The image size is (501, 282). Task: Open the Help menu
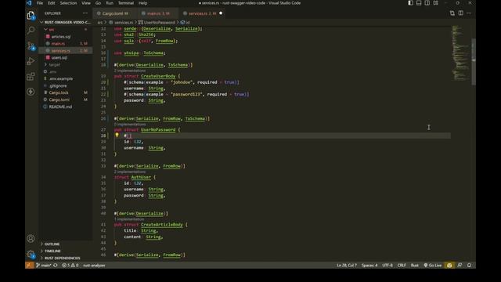[142, 3]
